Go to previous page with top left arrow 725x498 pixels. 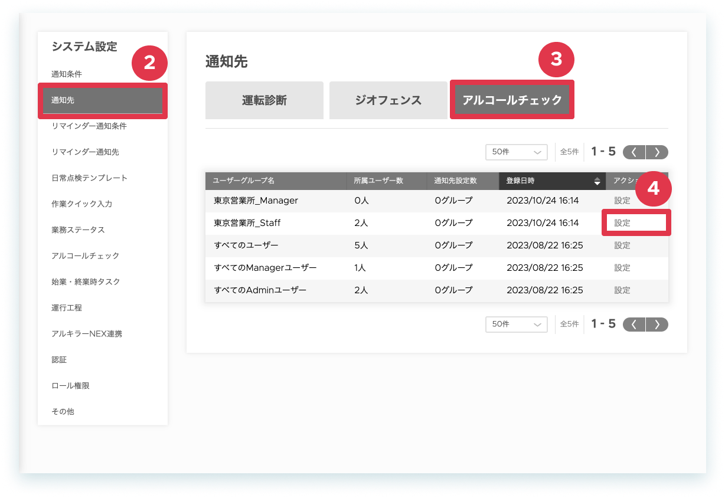(x=634, y=152)
